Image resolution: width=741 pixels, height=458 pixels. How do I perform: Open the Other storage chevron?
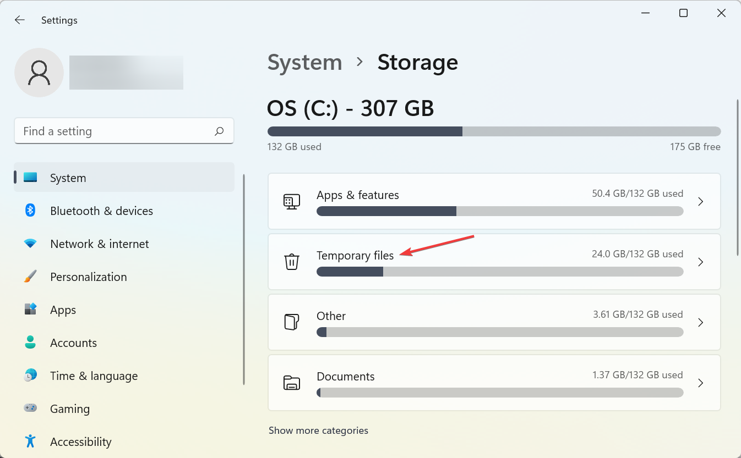701,322
